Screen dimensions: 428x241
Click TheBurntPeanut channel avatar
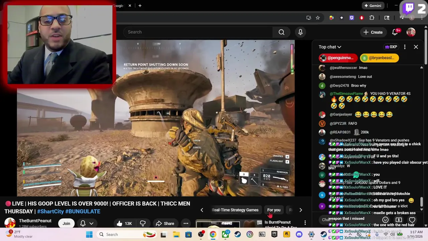[x=10, y=223]
